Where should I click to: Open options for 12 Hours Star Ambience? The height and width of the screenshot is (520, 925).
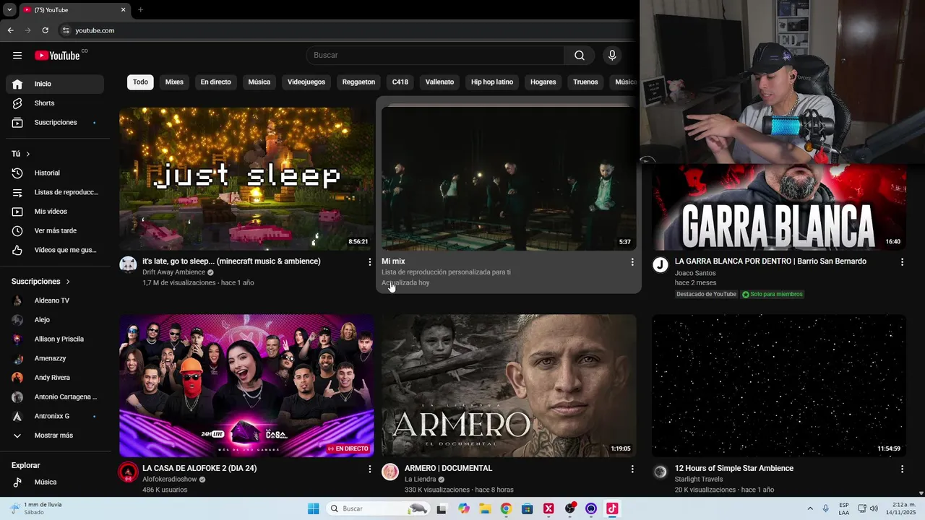click(x=902, y=469)
